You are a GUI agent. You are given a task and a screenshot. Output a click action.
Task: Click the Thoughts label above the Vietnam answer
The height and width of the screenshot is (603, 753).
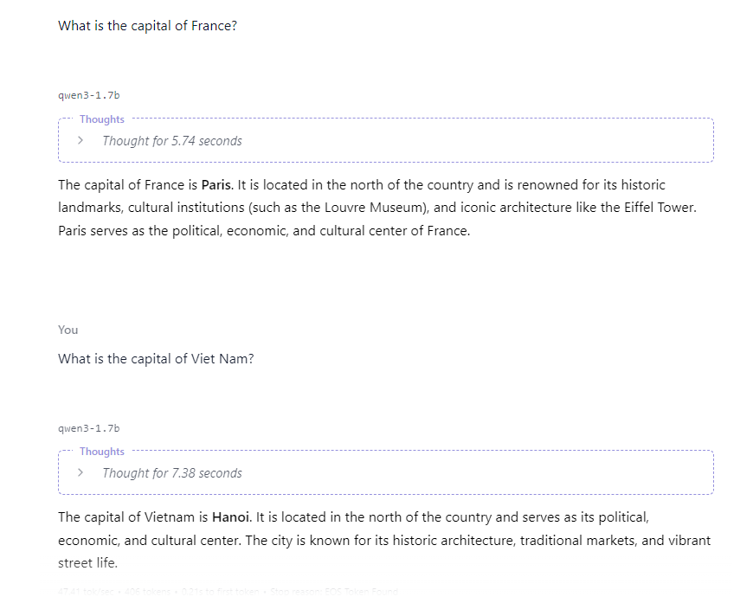102,452
